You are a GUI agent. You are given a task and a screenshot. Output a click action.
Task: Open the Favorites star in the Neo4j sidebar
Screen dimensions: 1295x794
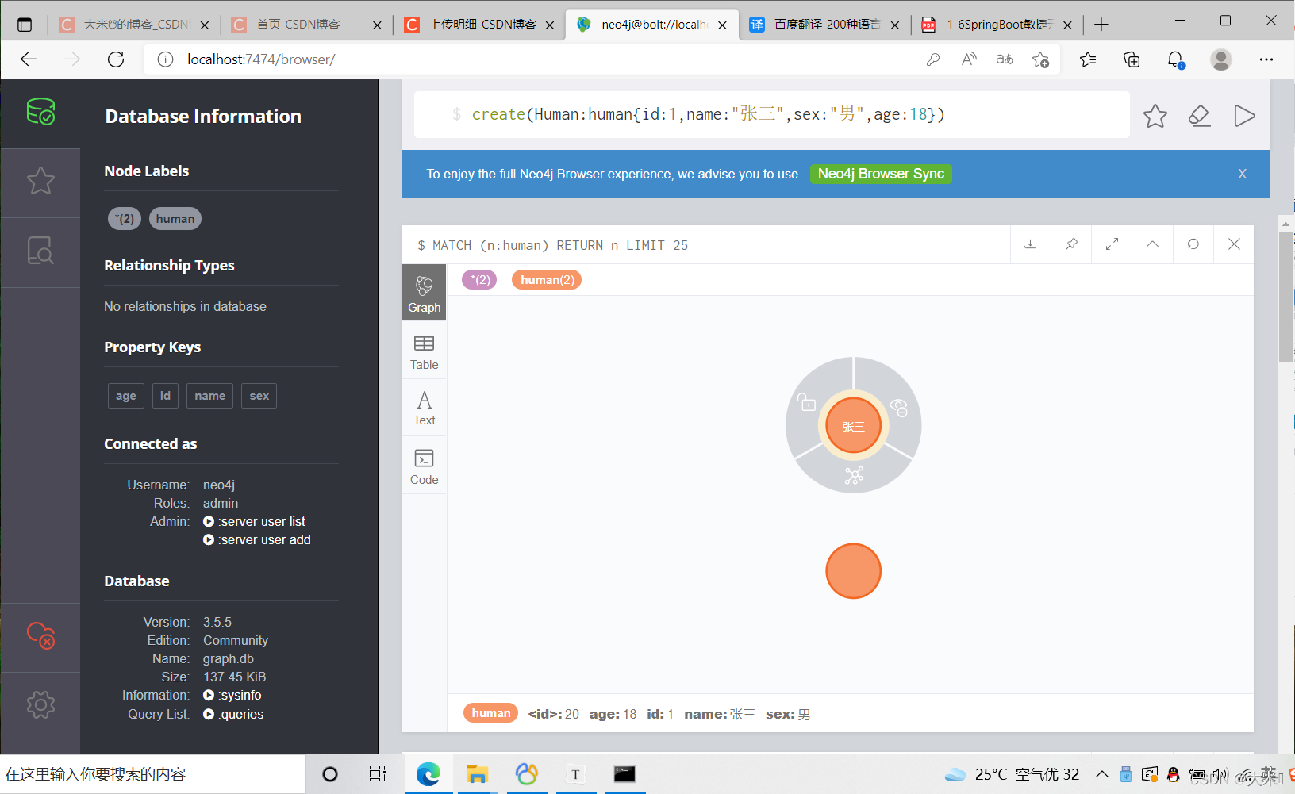[40, 182]
